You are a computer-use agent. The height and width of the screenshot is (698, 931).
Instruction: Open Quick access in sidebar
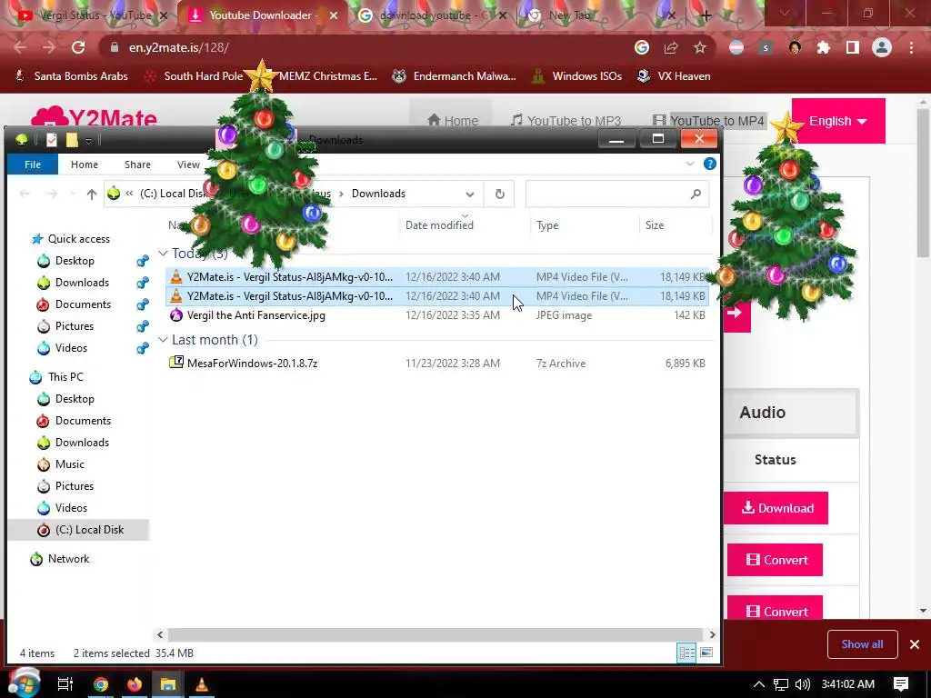tap(78, 239)
